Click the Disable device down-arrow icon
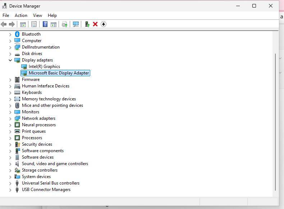The image size is (284, 209). coord(104,24)
